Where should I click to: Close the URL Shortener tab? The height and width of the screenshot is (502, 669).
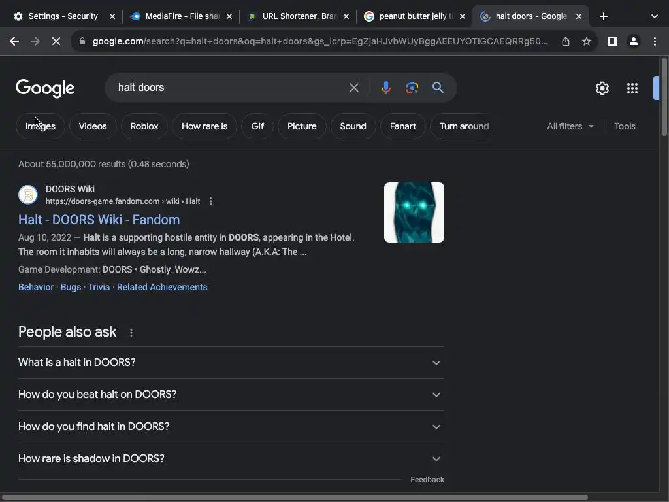(346, 16)
